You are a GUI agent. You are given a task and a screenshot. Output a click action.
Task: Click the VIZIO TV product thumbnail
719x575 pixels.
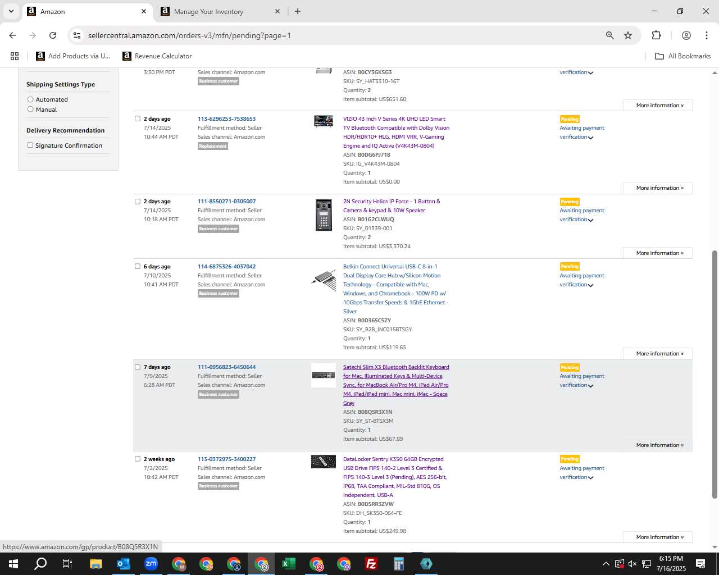[324, 121]
